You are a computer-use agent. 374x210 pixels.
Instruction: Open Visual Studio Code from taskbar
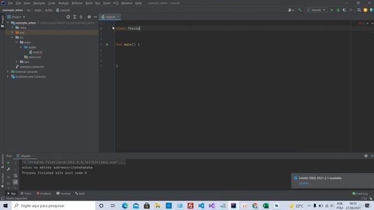(201, 205)
